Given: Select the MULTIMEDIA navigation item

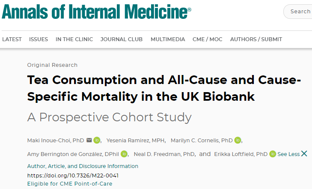Looking at the screenshot, I should [x=168, y=39].
